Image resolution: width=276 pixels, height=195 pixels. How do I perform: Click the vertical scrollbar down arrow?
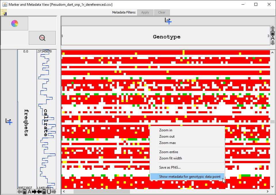[273, 187]
